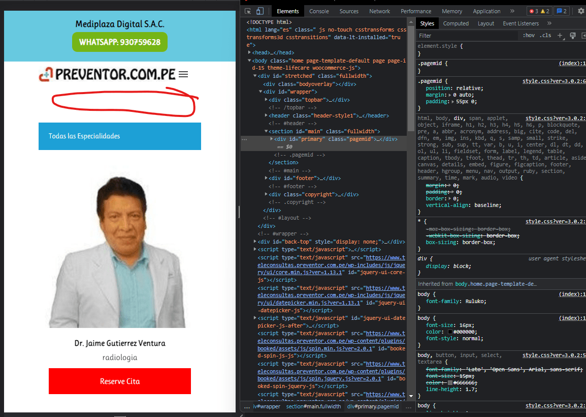
Task: Switch to the Layout pane tab
Action: (x=485, y=23)
